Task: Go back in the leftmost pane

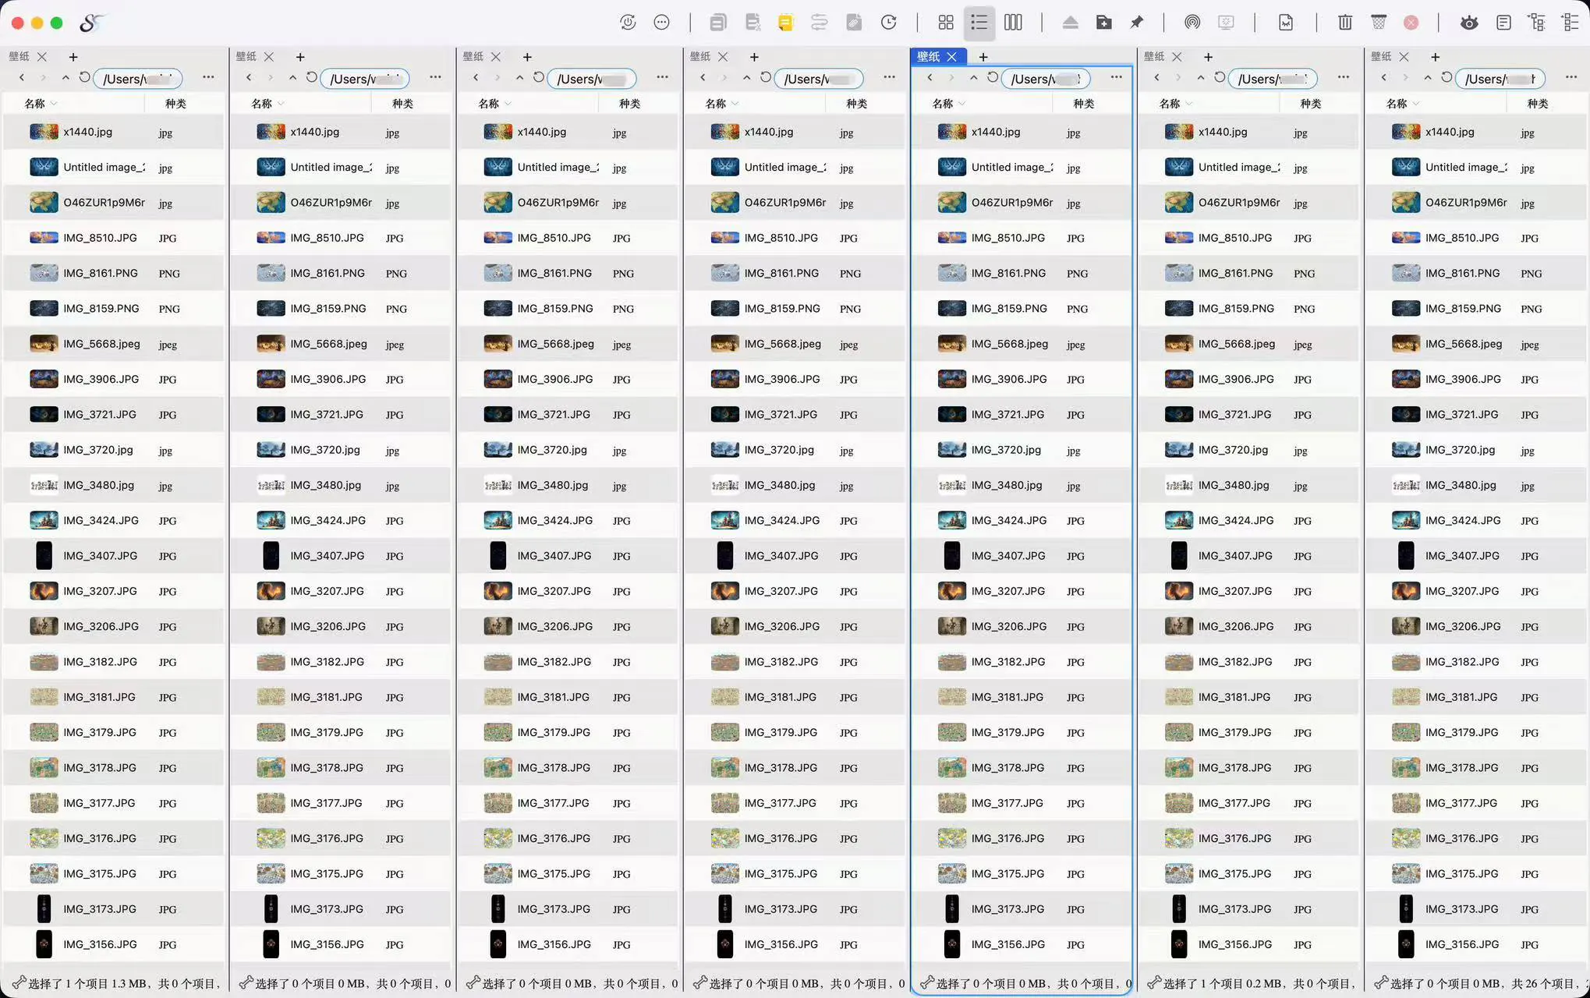Action: (22, 77)
